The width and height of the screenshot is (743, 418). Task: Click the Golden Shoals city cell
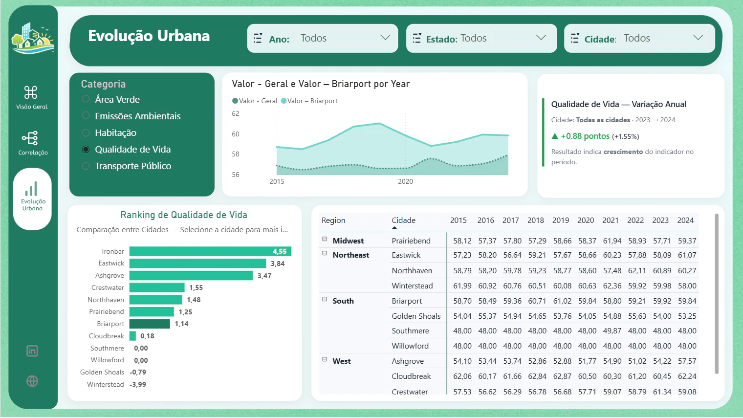(x=416, y=316)
